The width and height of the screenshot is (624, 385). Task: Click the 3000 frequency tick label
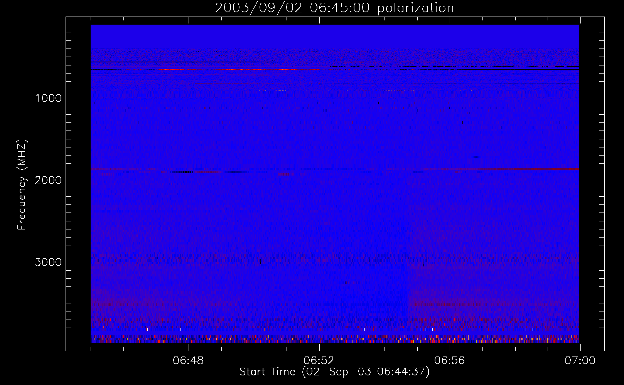(48, 262)
